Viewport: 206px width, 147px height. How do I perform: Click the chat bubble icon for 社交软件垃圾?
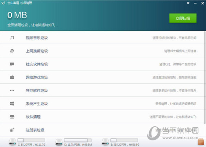coord(12,64)
